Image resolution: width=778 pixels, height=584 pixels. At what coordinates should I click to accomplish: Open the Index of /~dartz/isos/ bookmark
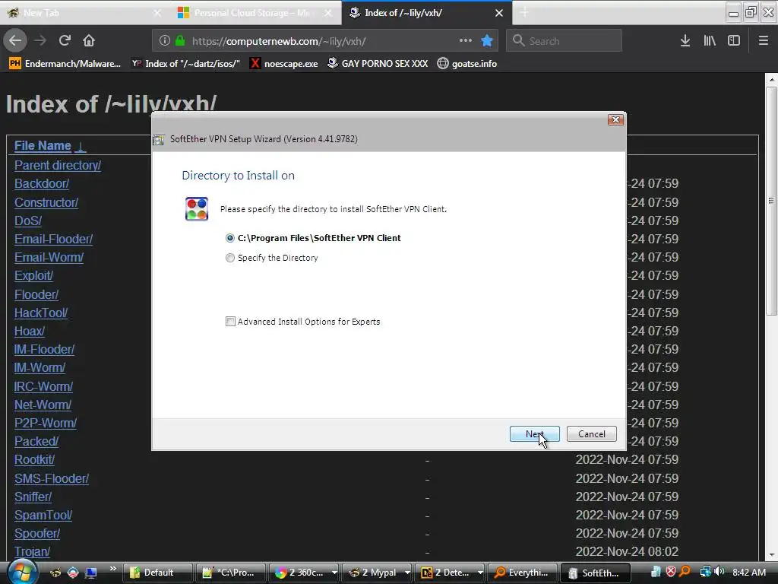pyautogui.click(x=186, y=64)
